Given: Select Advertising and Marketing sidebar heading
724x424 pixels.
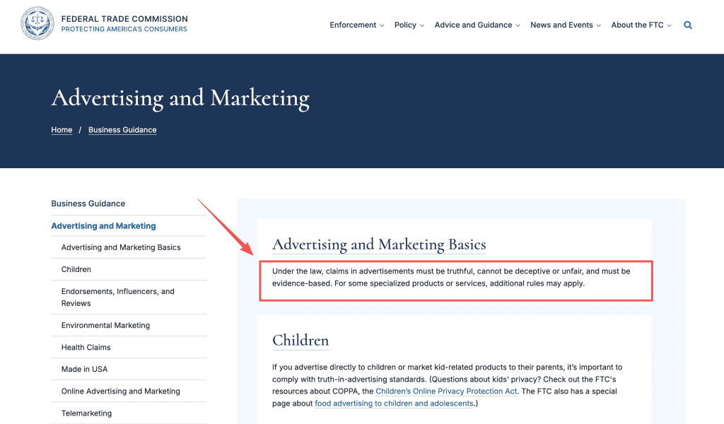Looking at the screenshot, I should pos(103,225).
